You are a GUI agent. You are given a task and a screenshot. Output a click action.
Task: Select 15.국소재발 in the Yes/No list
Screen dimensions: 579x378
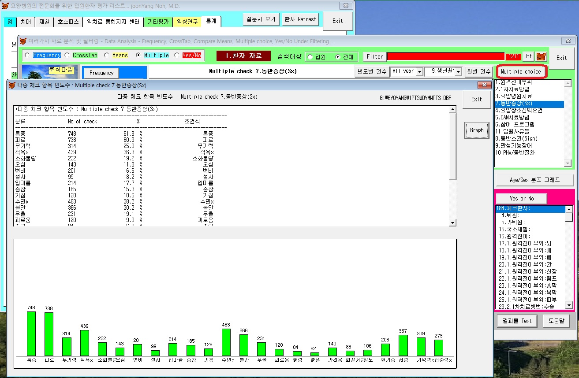(x=530, y=230)
